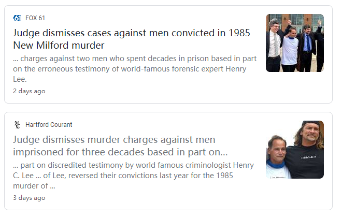The image size is (342, 218).
Task: Open FOX 61 thumbnail of men raising arms
Action: click(294, 43)
